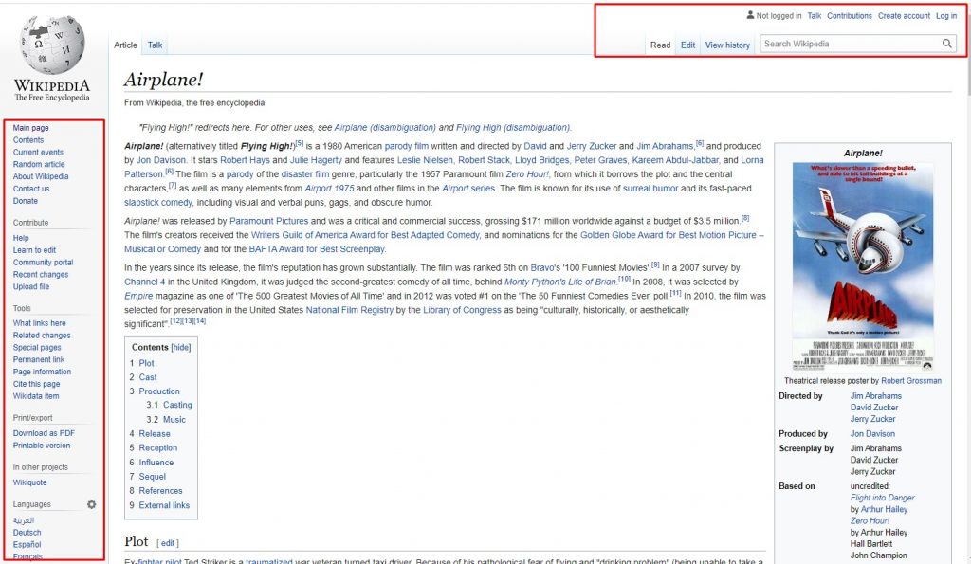Click Download as PDF

click(44, 433)
